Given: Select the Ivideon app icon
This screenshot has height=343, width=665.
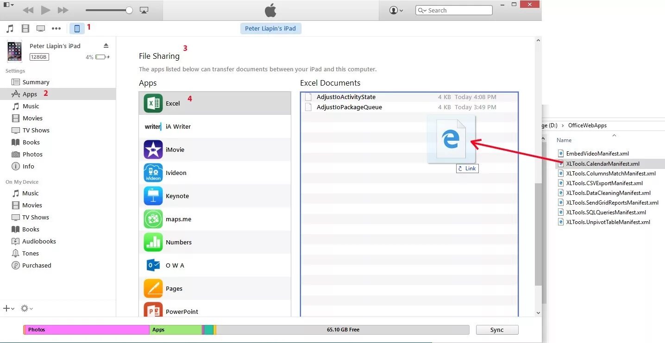Looking at the screenshot, I should tap(153, 173).
